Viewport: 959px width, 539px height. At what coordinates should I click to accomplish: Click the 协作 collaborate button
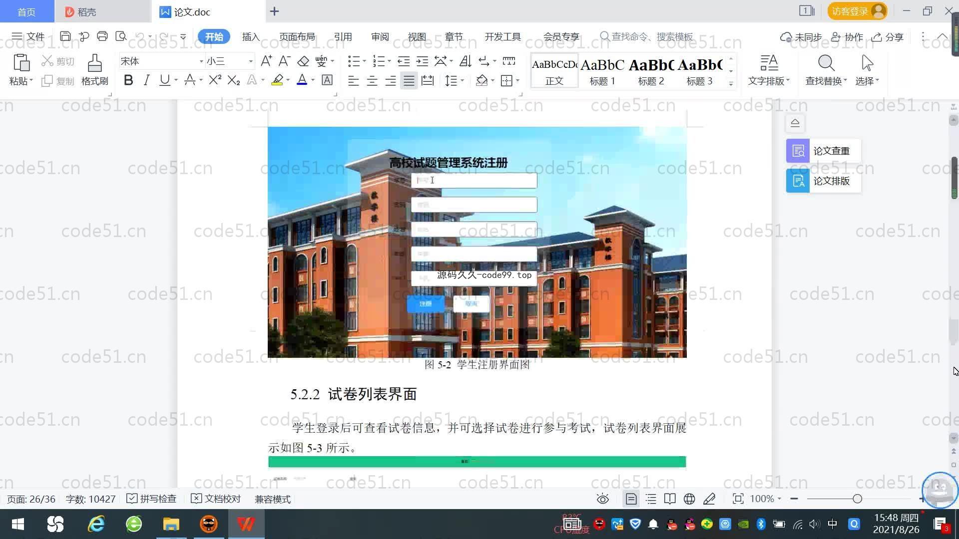point(847,37)
